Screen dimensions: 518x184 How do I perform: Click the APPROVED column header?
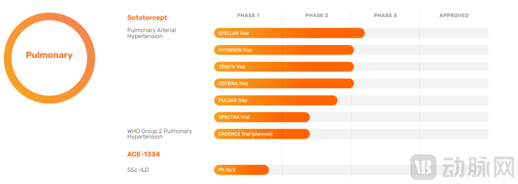click(454, 15)
